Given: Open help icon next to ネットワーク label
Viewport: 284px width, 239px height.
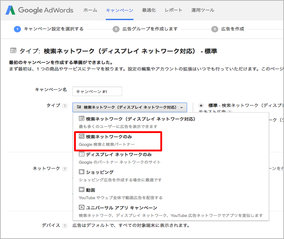Looking at the screenshot, I should [65, 169].
